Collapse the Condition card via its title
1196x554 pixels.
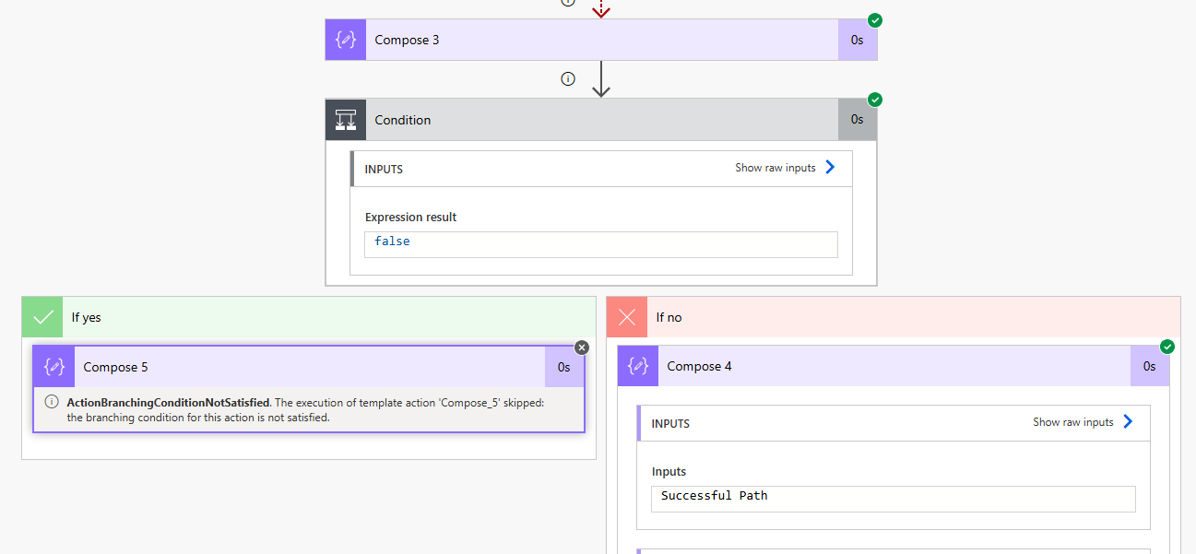point(403,120)
